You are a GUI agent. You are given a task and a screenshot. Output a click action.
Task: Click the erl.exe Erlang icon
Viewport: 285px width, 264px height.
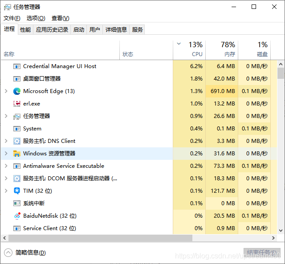(x=17, y=104)
